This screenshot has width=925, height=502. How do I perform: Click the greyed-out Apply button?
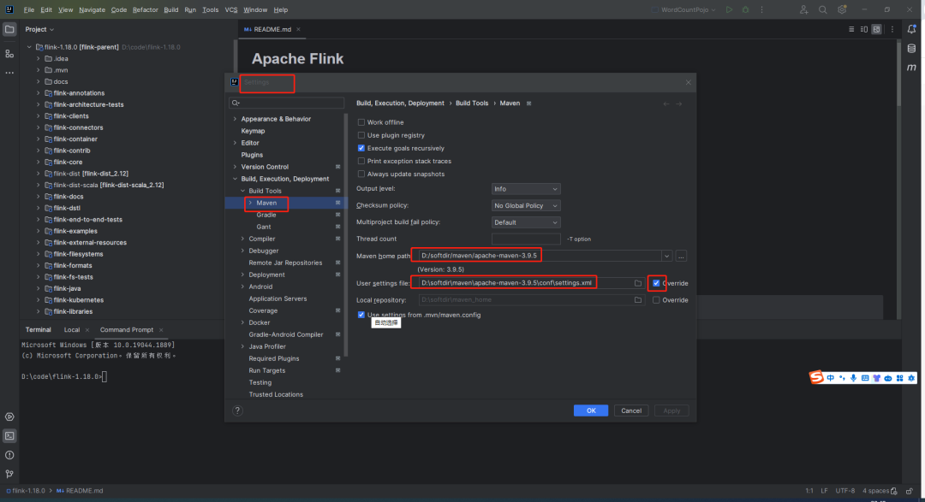click(671, 410)
